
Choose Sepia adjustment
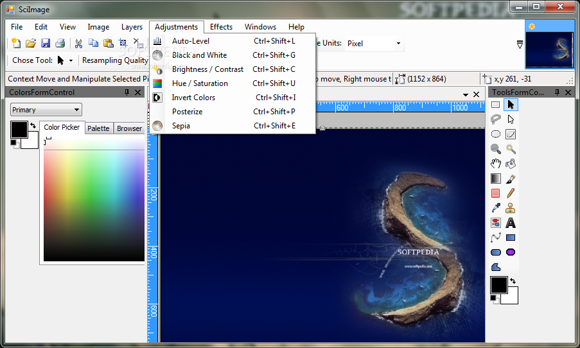click(233, 126)
